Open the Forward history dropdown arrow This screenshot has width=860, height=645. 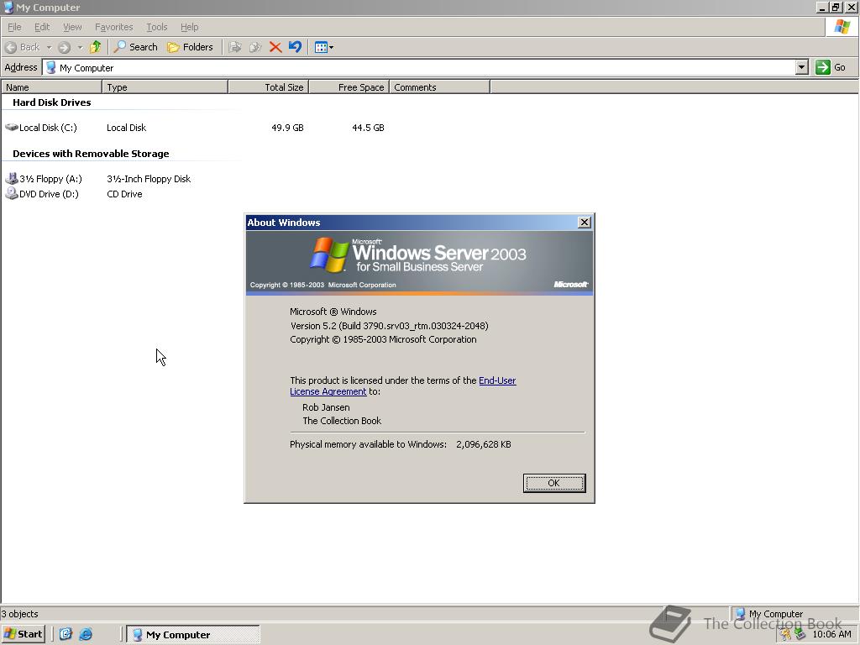[80, 48]
